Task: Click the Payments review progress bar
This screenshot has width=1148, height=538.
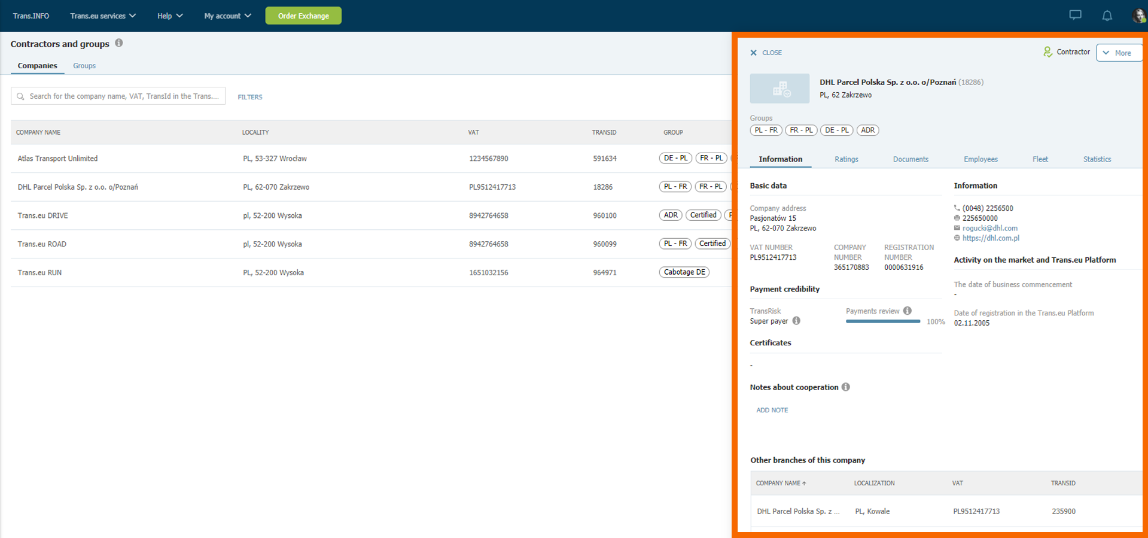Action: point(882,321)
